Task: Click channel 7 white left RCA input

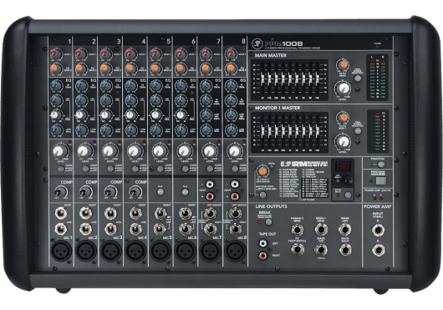Action: pyautogui.click(x=210, y=185)
